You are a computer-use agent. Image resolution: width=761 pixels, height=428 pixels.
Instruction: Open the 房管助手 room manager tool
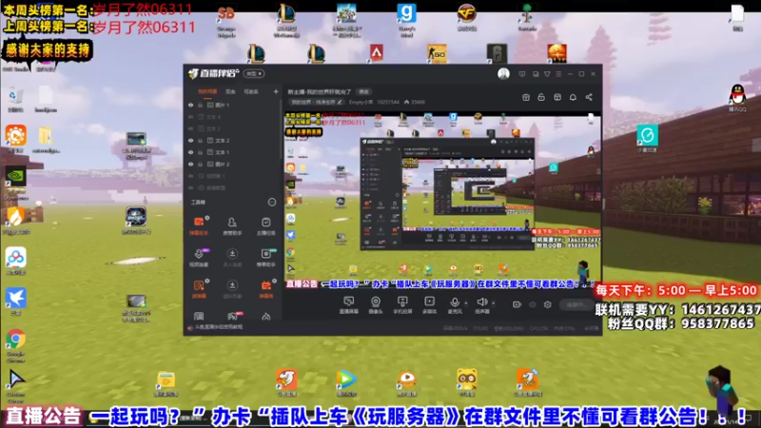point(232,225)
